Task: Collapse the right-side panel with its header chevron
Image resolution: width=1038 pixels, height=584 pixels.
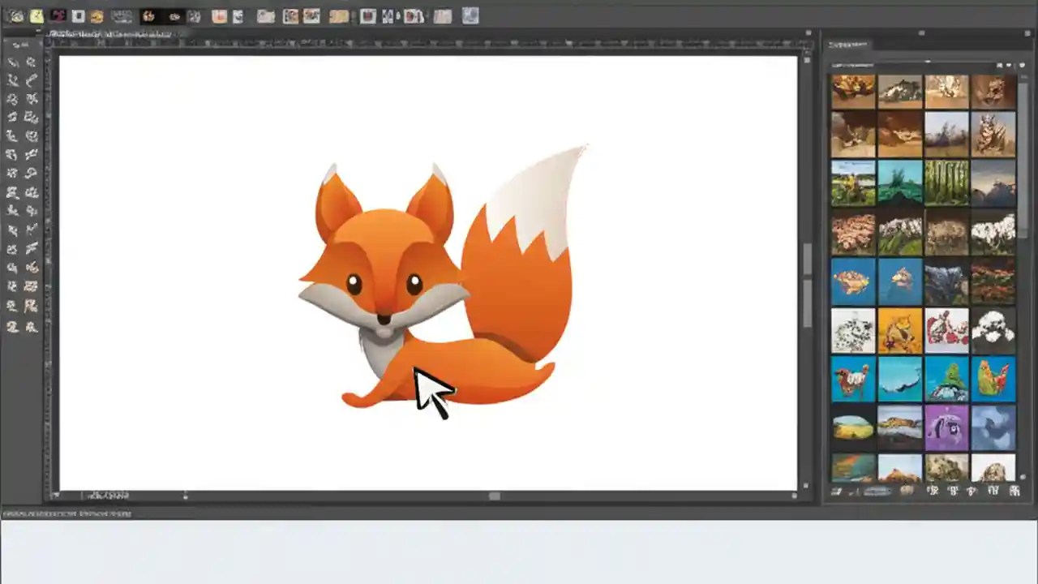Action: coord(921,34)
